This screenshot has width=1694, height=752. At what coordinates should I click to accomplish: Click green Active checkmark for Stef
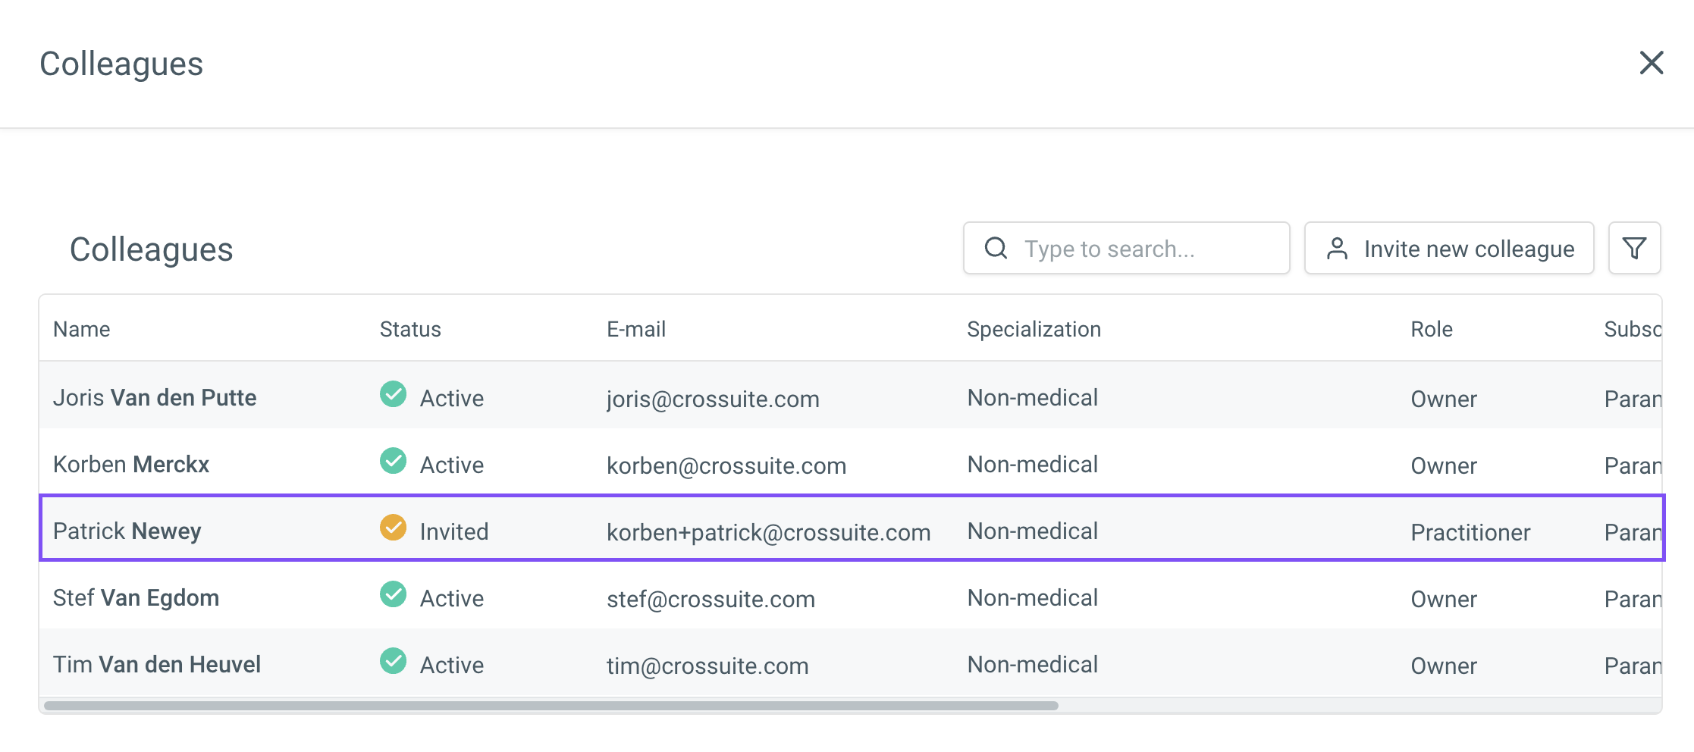[393, 594]
